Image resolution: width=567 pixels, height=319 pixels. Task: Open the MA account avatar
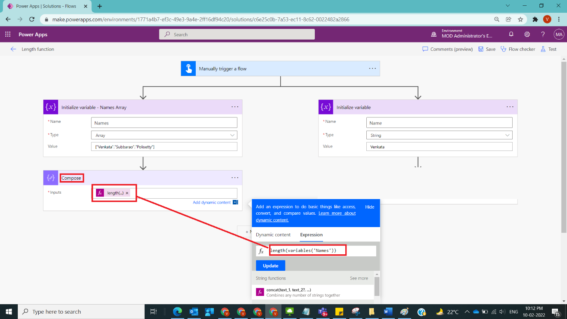point(559,35)
